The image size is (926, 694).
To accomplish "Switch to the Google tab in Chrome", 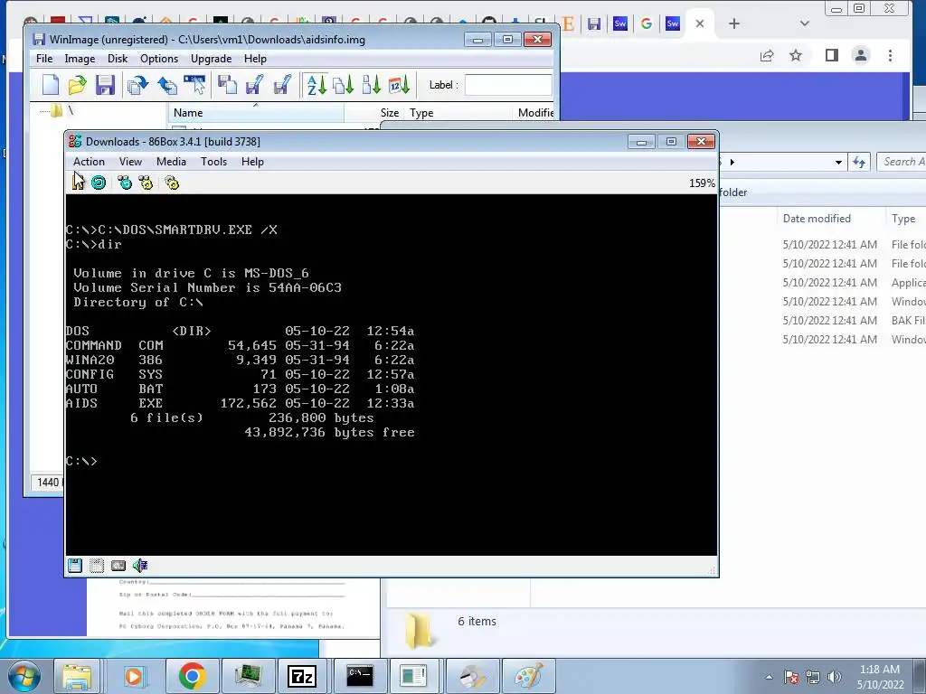I will [x=647, y=23].
